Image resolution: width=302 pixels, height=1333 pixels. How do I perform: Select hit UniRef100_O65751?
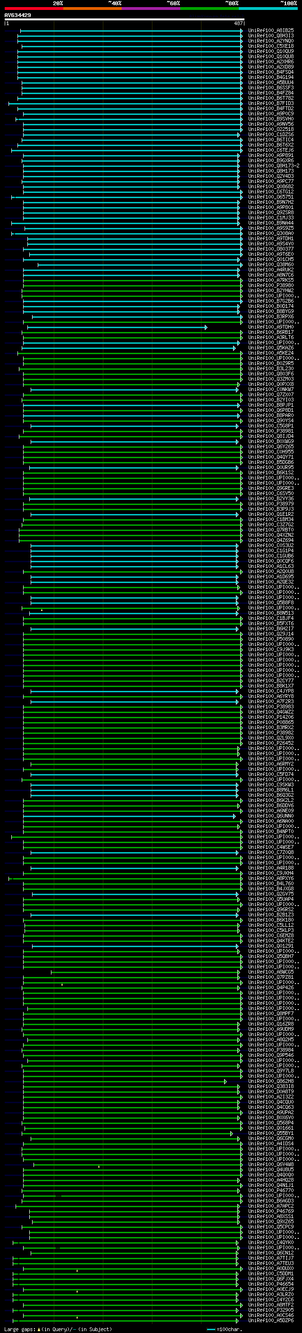coord(271,197)
